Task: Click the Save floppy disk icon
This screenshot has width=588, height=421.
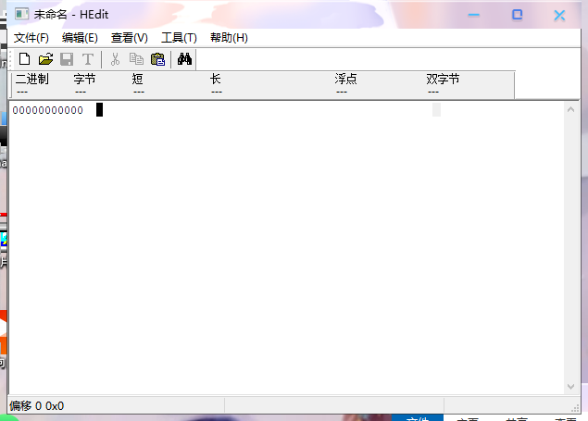Action: (x=67, y=59)
